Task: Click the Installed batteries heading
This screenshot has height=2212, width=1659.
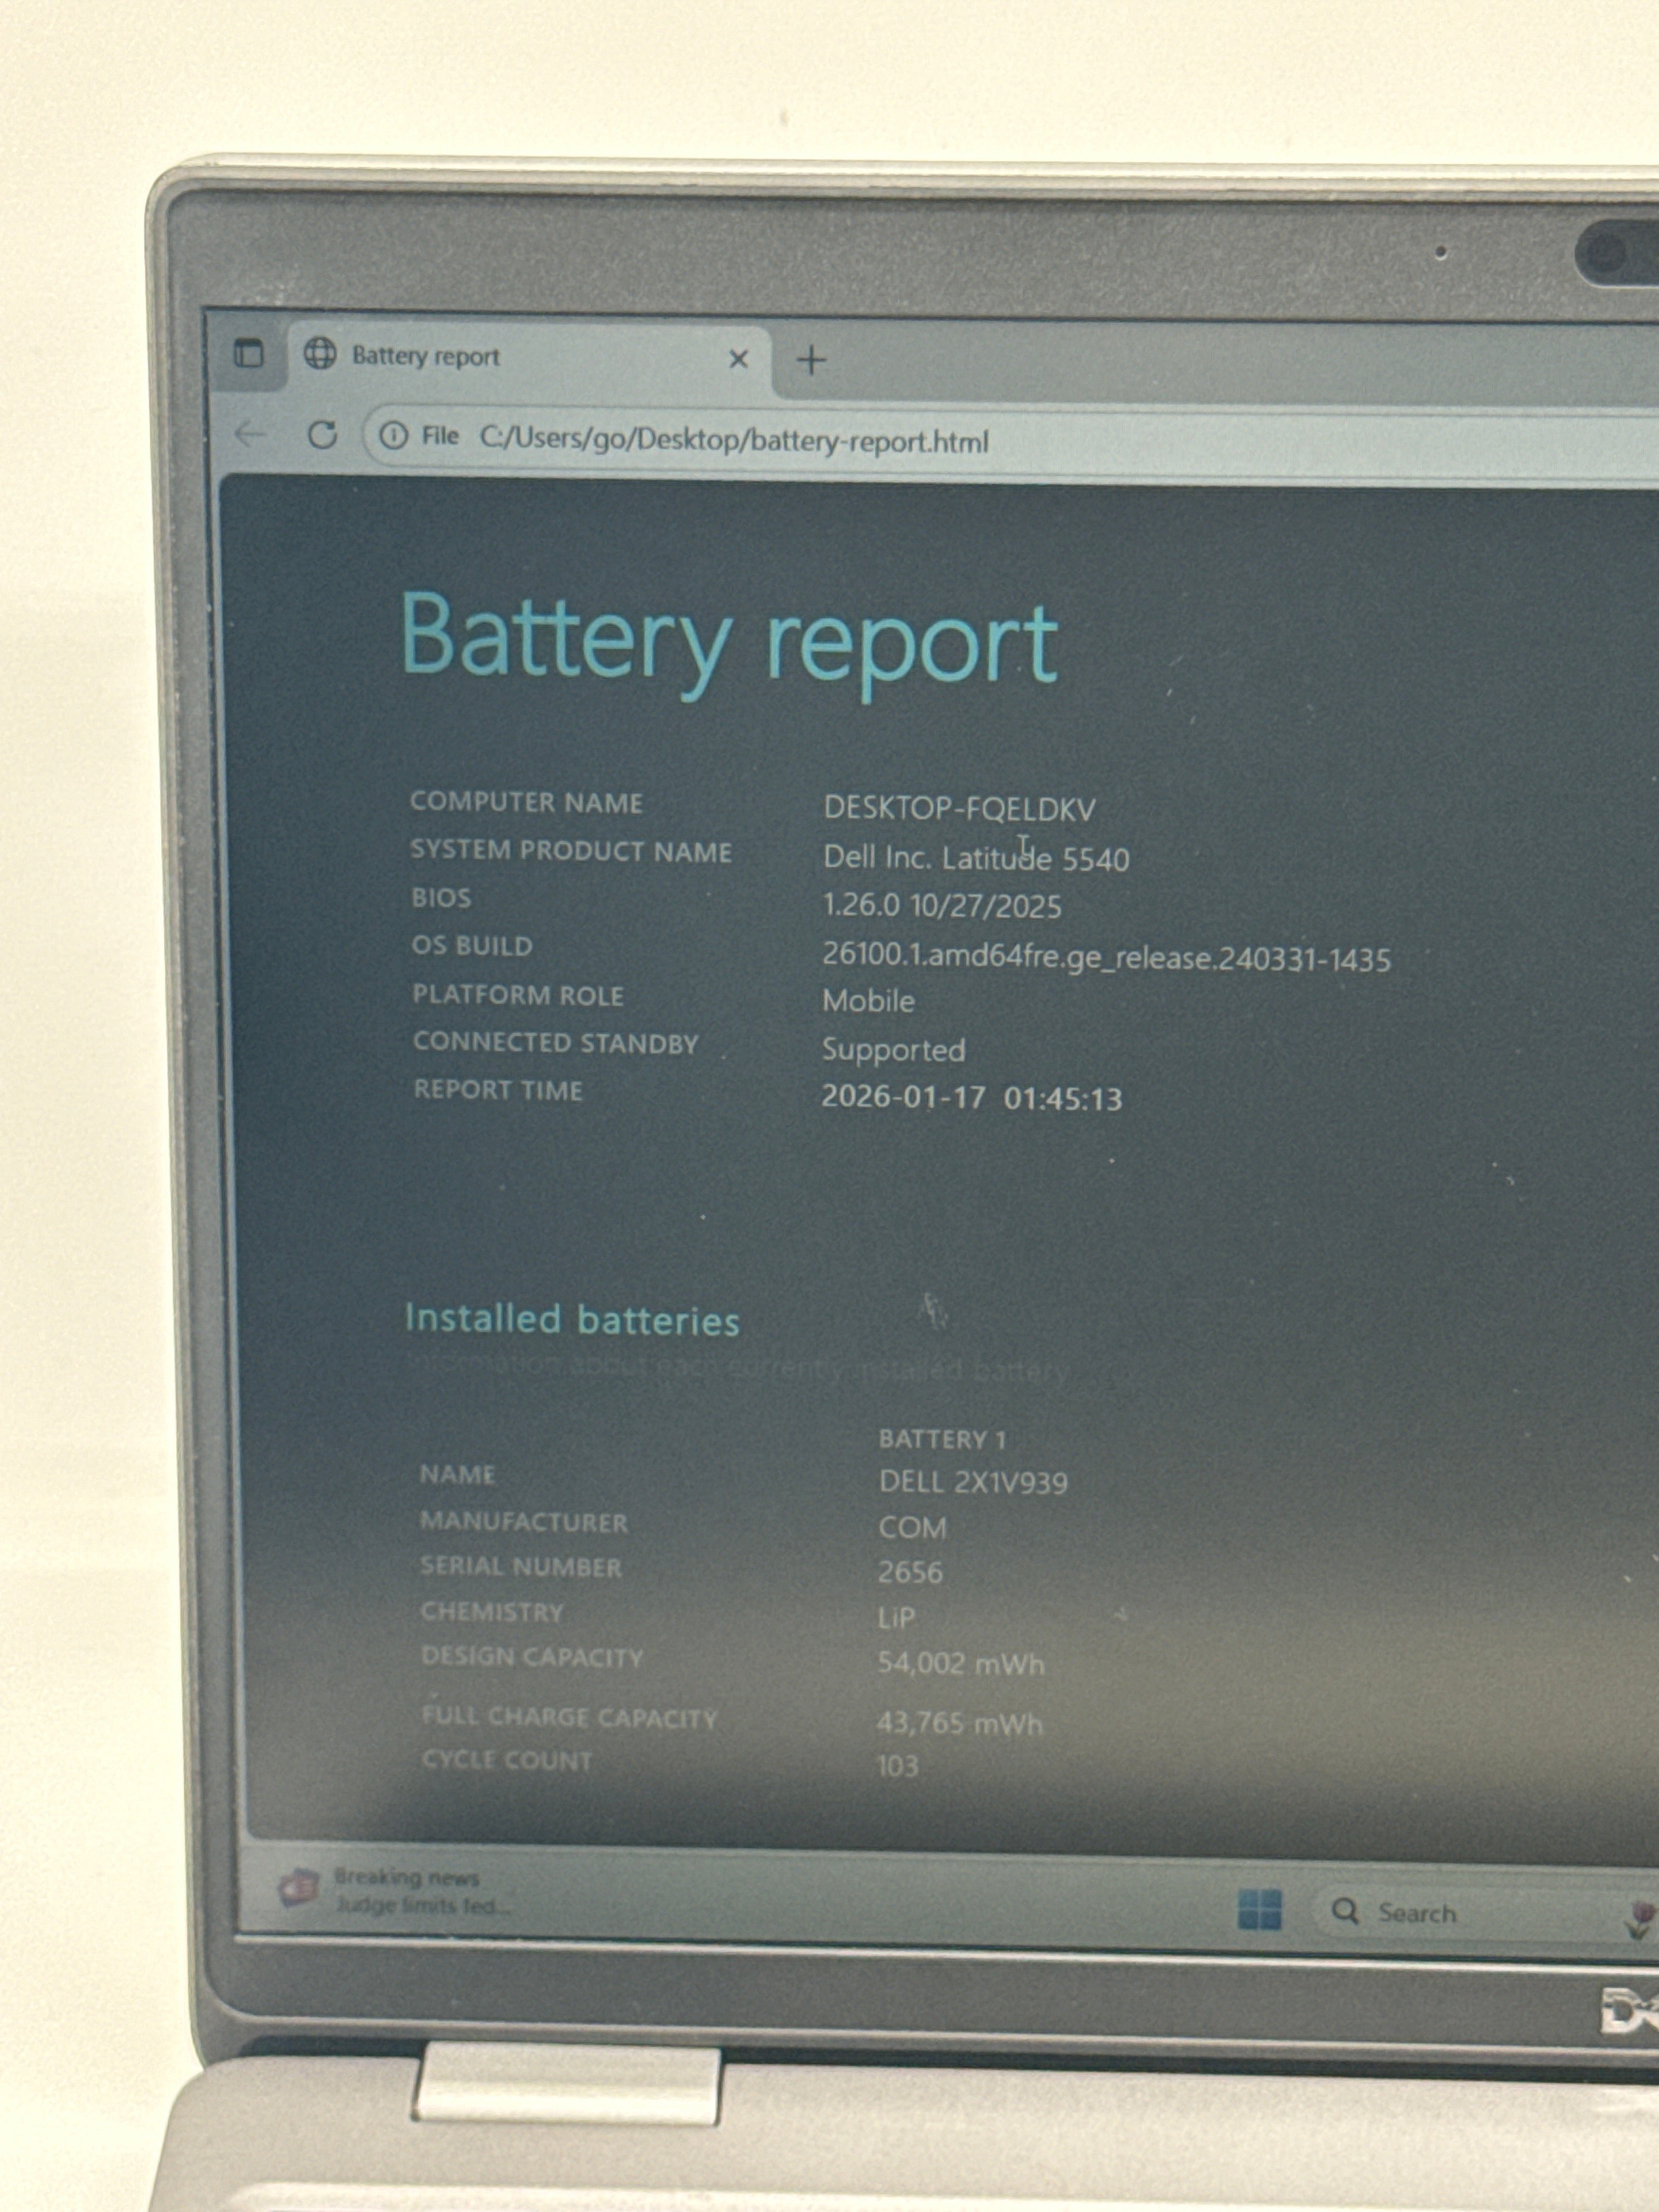Action: coord(572,1320)
